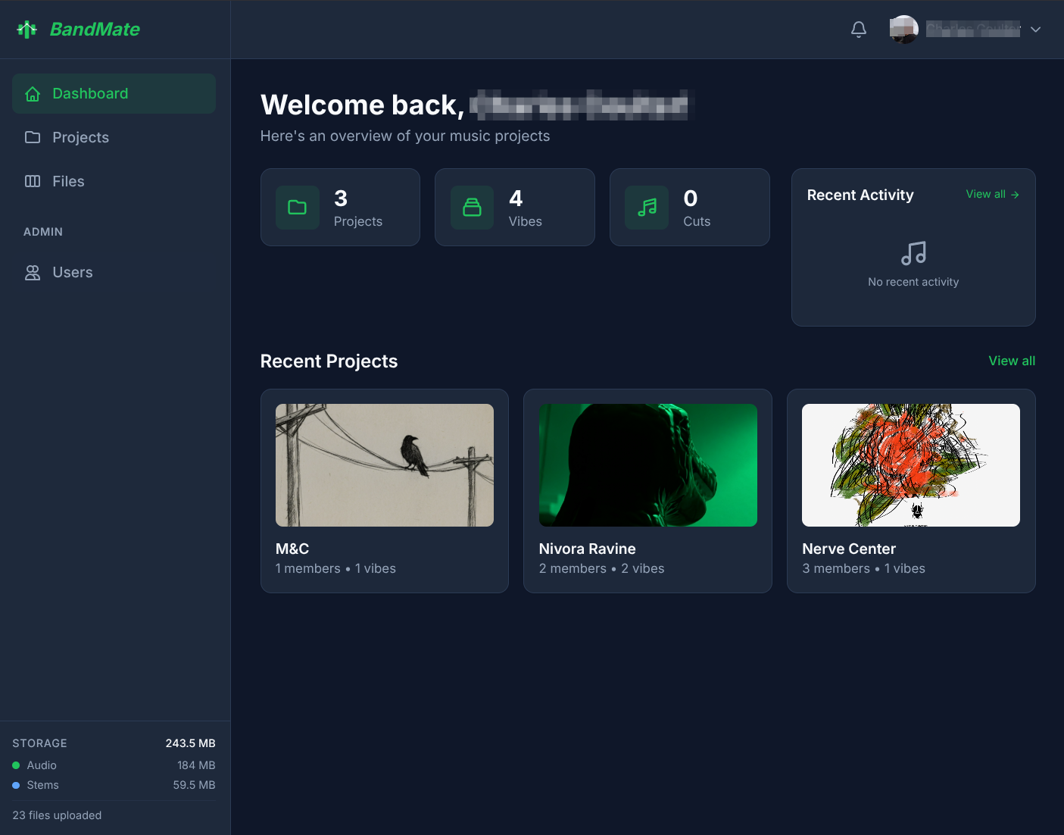View all recent projects
The width and height of the screenshot is (1064, 835).
[1011, 361]
